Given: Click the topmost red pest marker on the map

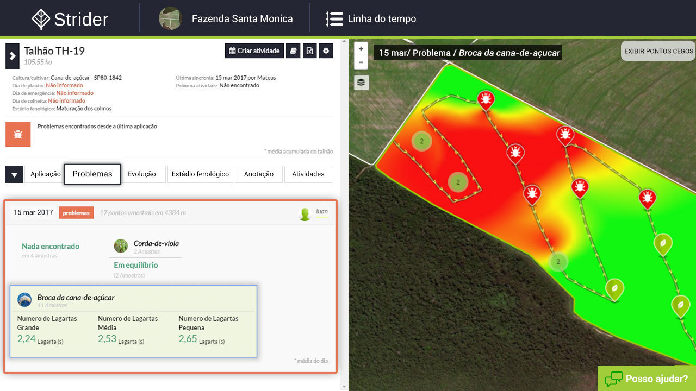Looking at the screenshot, I should click(486, 100).
